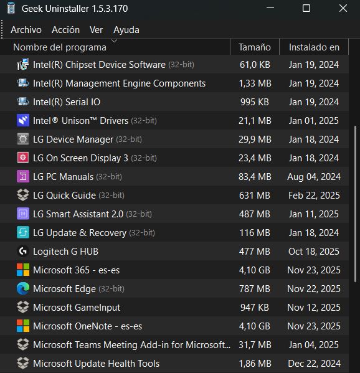The height and width of the screenshot is (373, 360).
Task: Select the LG Quick Guide name
Action: point(64,196)
